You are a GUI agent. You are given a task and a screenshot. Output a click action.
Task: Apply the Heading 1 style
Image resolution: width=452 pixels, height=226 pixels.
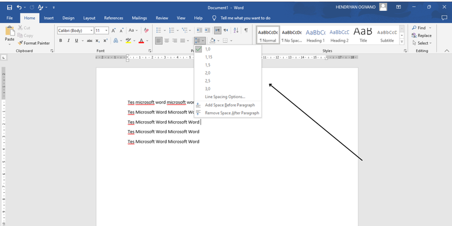tap(315, 35)
